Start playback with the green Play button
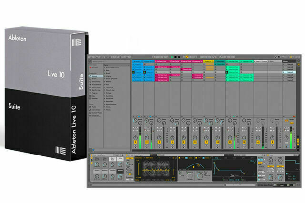305x203 pixels. pos(172,57)
